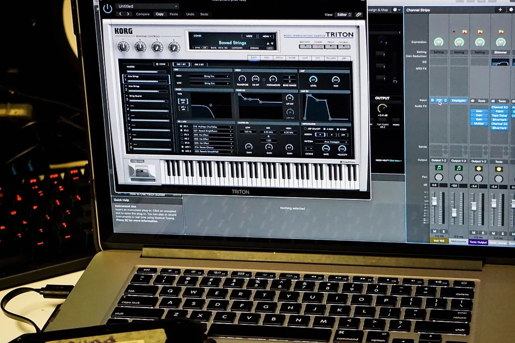Toggle the FX 1 enable radio button
Screen dimensions: 515x343
coord(181,126)
